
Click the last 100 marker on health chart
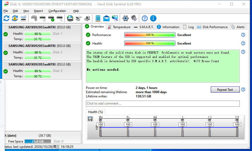point(237,124)
